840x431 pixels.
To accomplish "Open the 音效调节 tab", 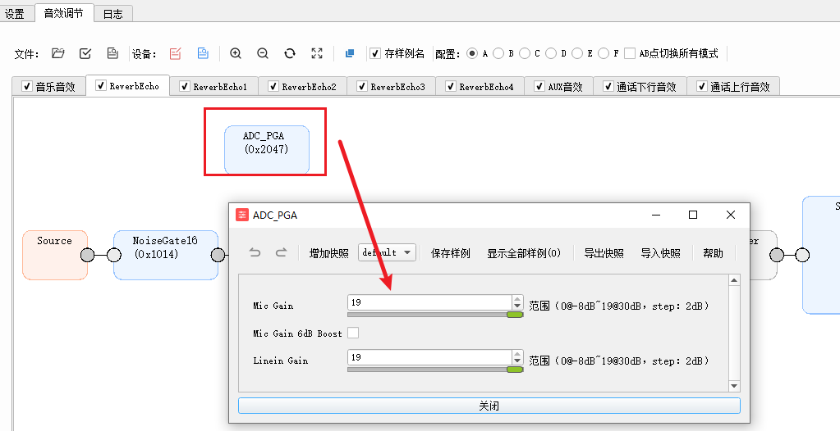I will click(64, 13).
